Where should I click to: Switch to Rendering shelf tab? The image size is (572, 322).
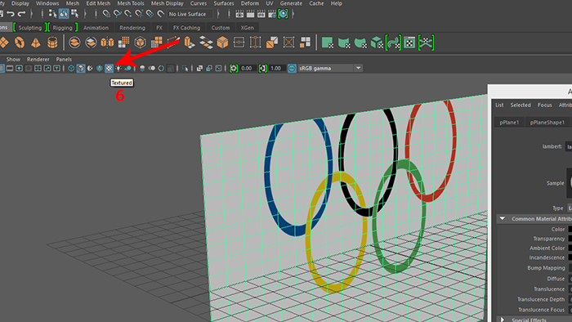tap(132, 28)
